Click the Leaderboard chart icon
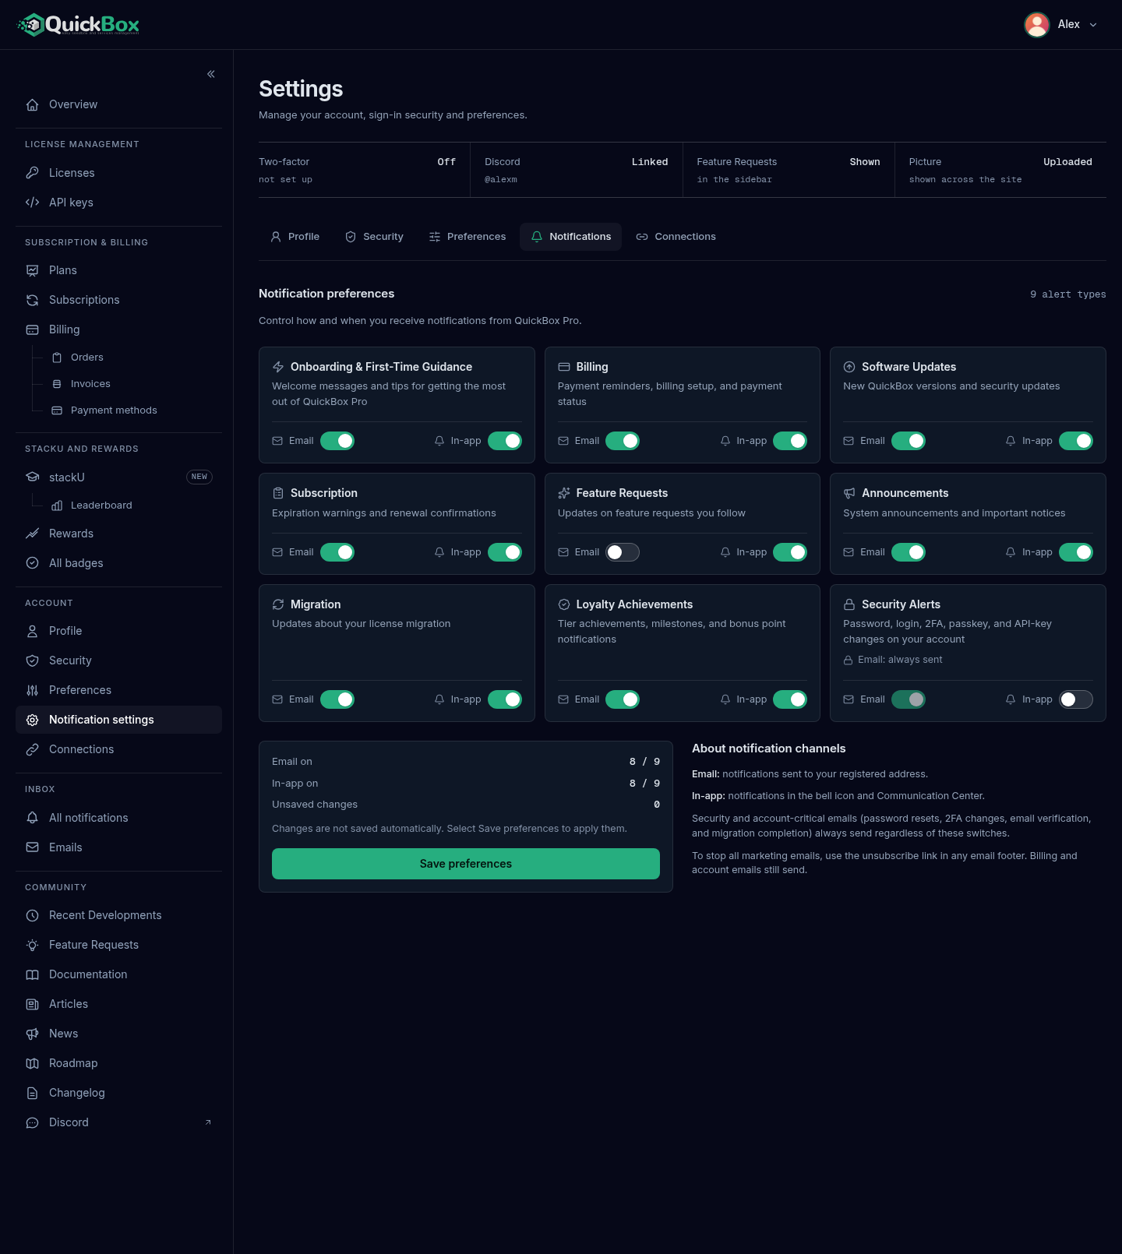This screenshot has height=1254, width=1122. (x=57, y=505)
